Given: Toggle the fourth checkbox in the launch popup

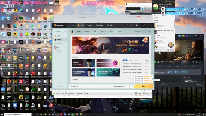Looking at the screenshot, I should [x=135, y=82].
